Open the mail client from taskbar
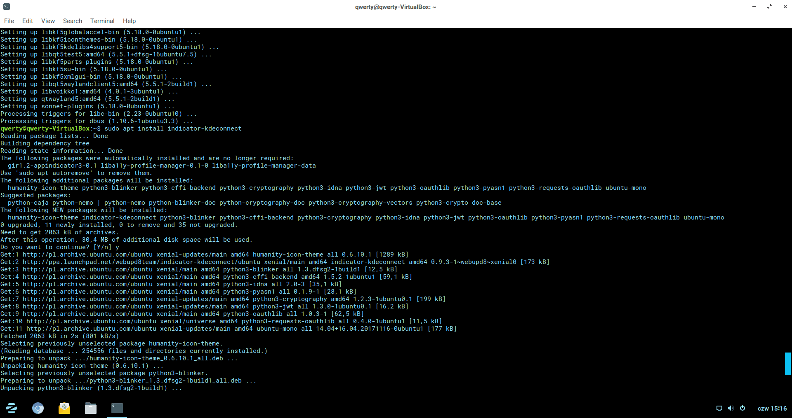The width and height of the screenshot is (792, 418). [64, 408]
